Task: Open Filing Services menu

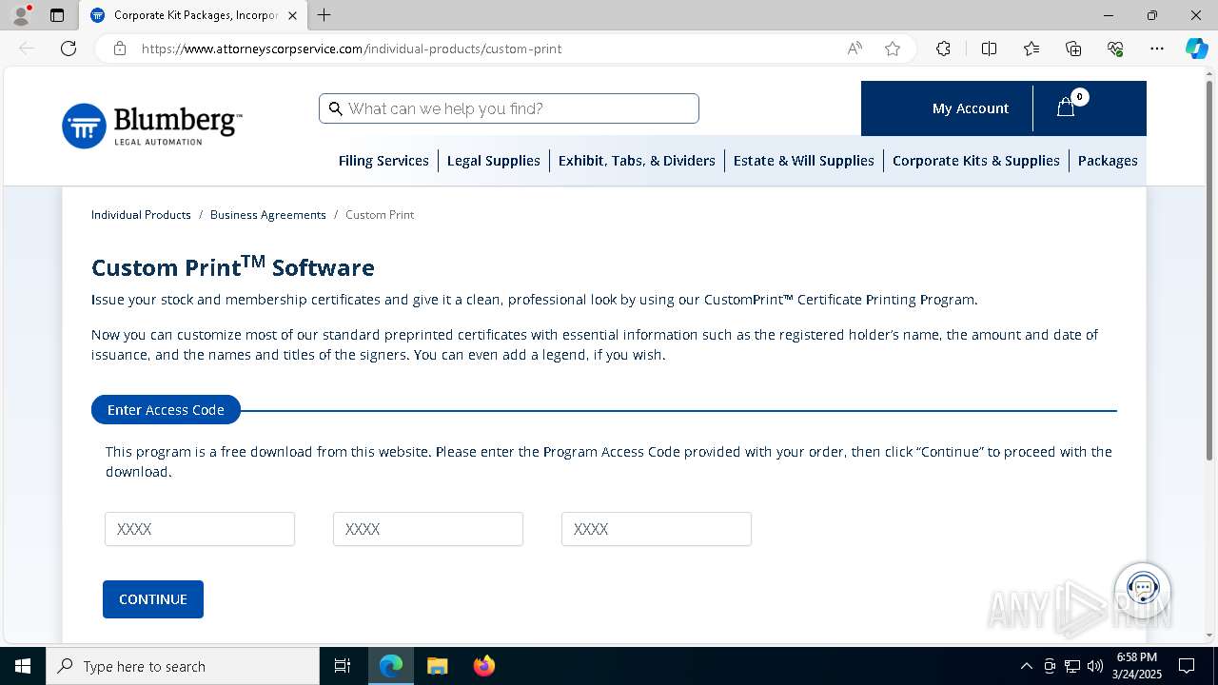Action: [x=383, y=161]
